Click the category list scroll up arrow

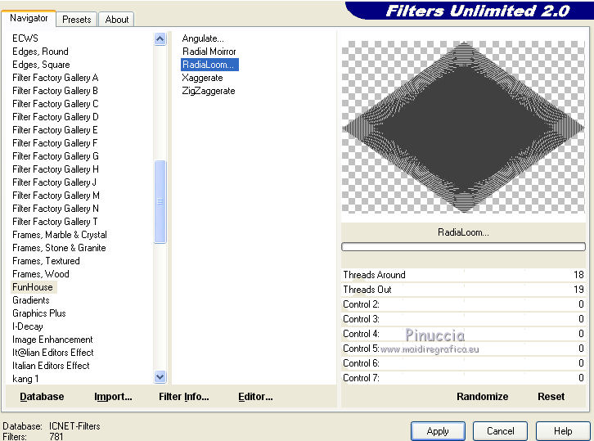pos(160,38)
